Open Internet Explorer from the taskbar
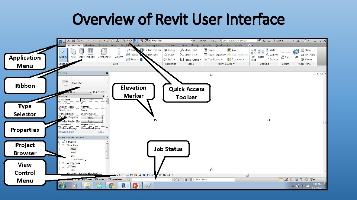This screenshot has width=357, height=200. click(x=100, y=186)
